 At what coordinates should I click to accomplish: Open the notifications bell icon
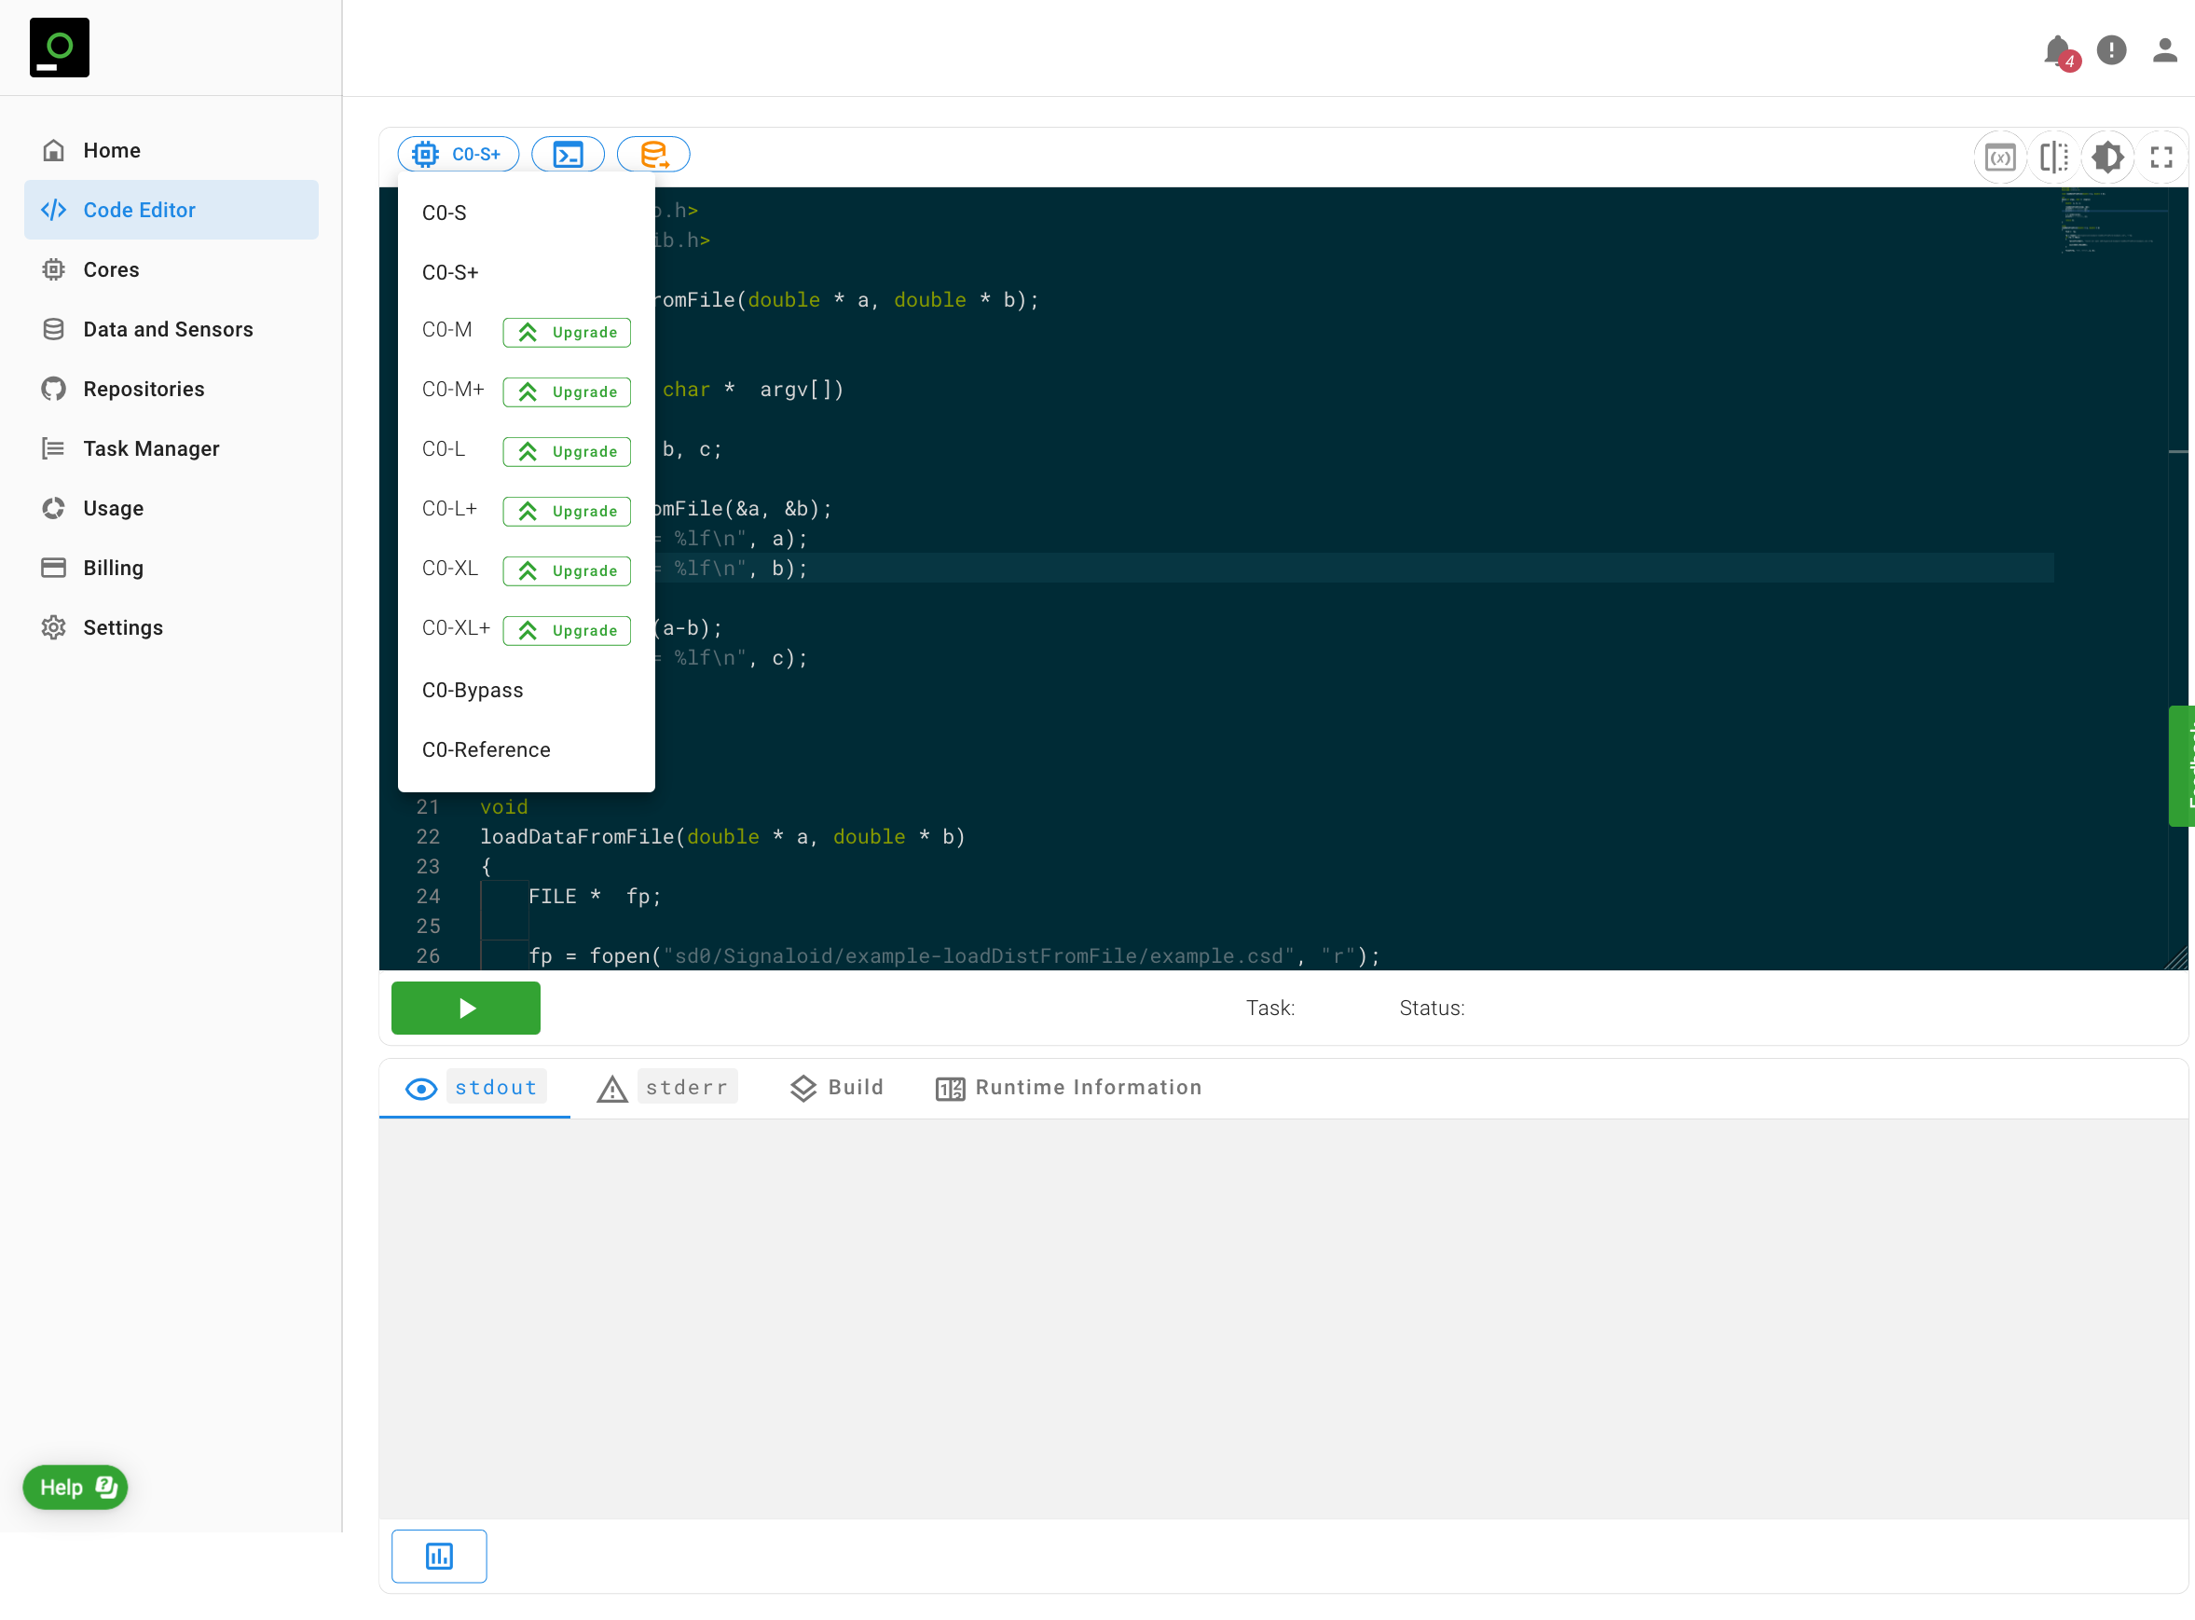coord(2057,50)
